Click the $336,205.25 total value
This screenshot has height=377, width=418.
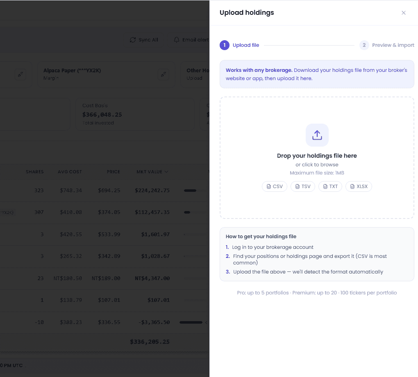tap(150, 342)
